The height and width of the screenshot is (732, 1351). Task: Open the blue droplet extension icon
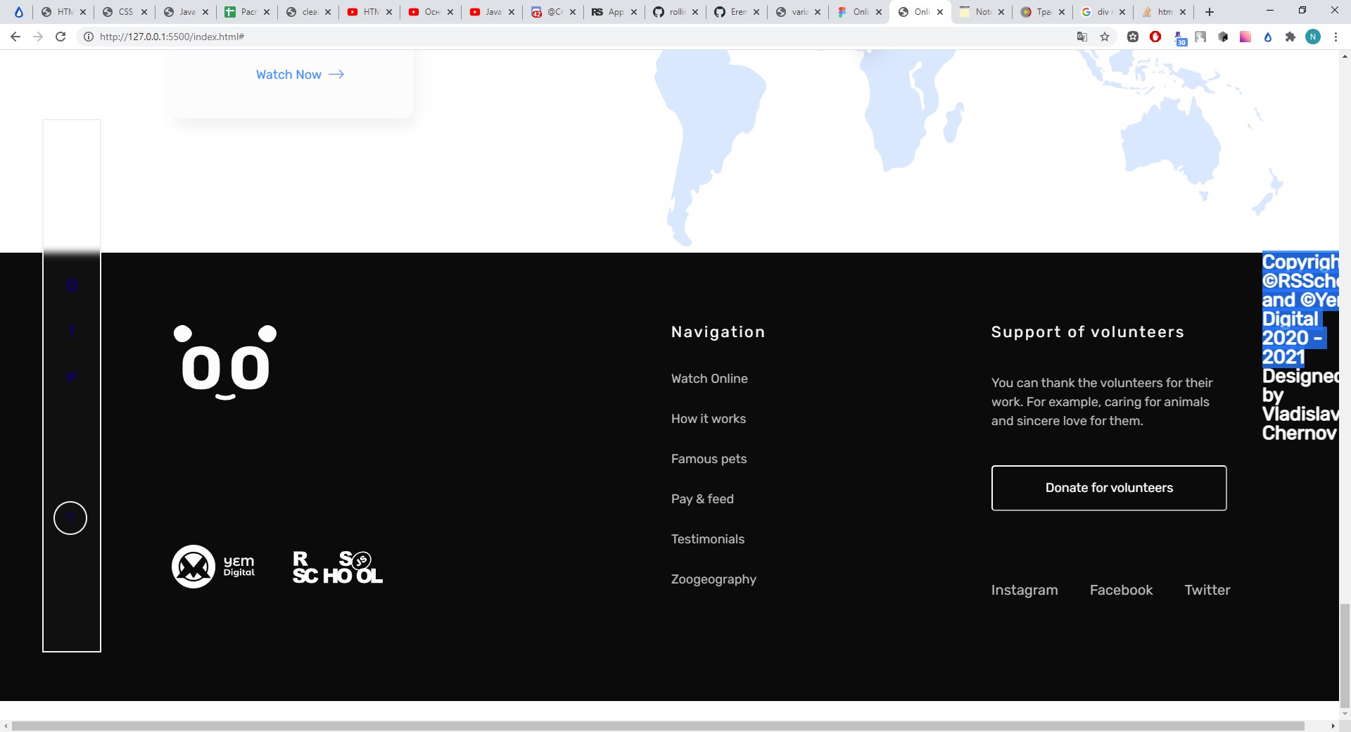(1268, 37)
